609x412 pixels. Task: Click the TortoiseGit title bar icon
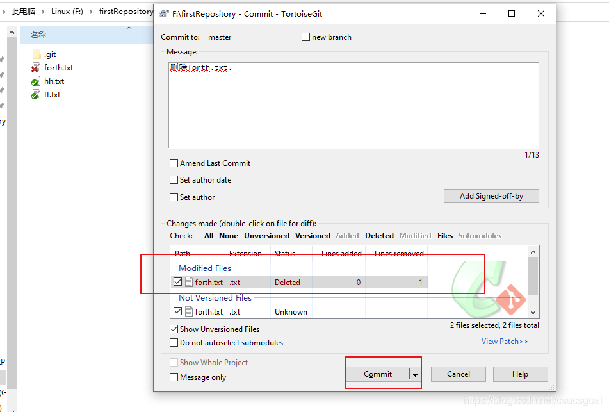165,14
